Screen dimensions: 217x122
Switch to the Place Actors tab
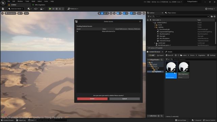click(x=171, y=13)
